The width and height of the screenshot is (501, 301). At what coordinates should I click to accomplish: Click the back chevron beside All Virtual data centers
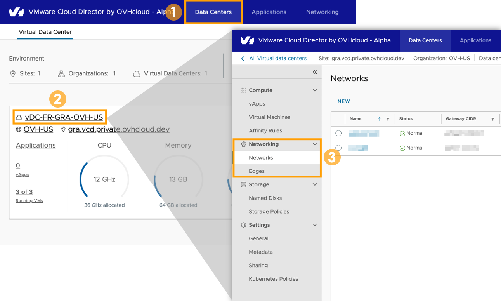click(243, 59)
